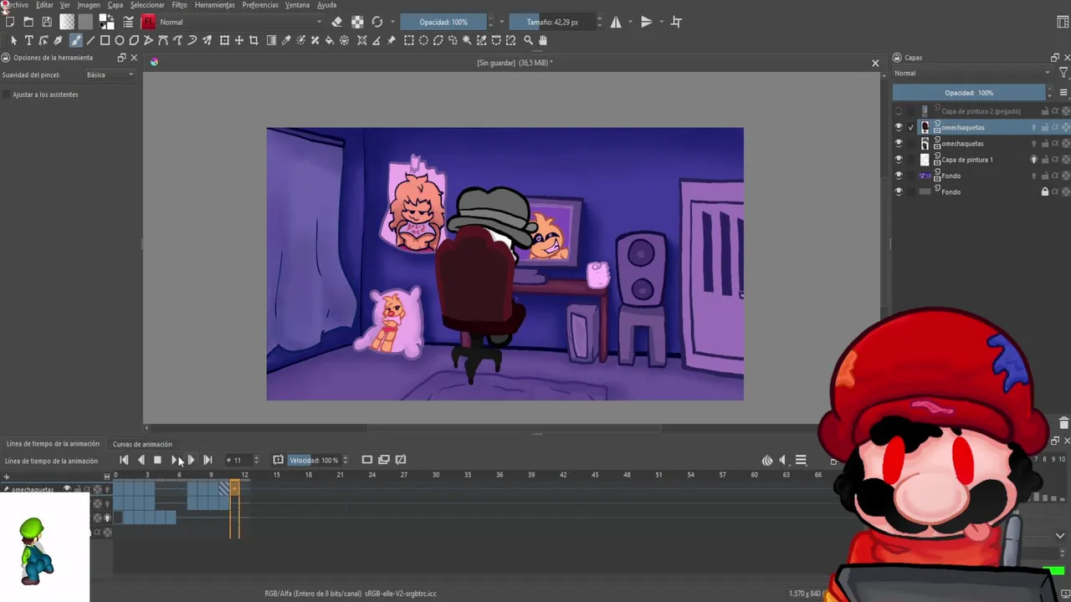Viewport: 1071px width, 602px height.
Task: Select the Pan hand tool
Action: [542, 40]
